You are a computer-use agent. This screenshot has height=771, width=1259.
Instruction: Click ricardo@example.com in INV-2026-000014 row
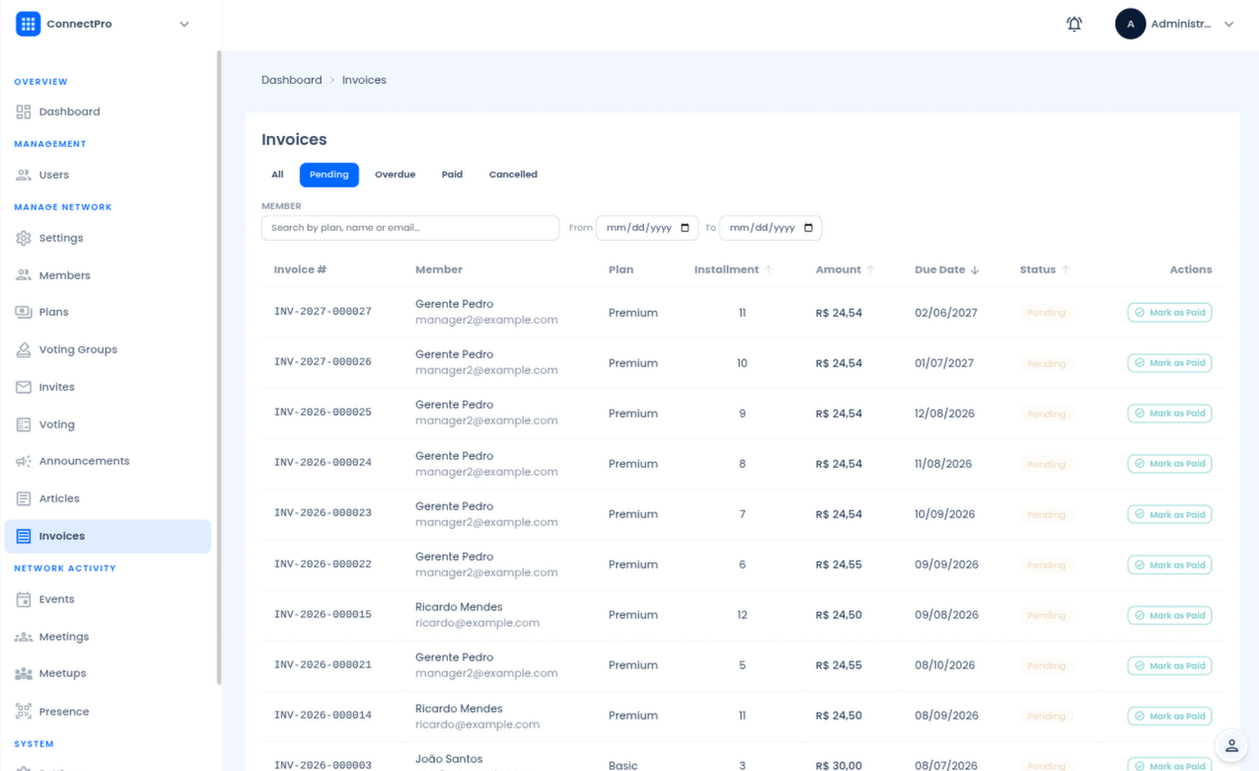pyautogui.click(x=478, y=724)
